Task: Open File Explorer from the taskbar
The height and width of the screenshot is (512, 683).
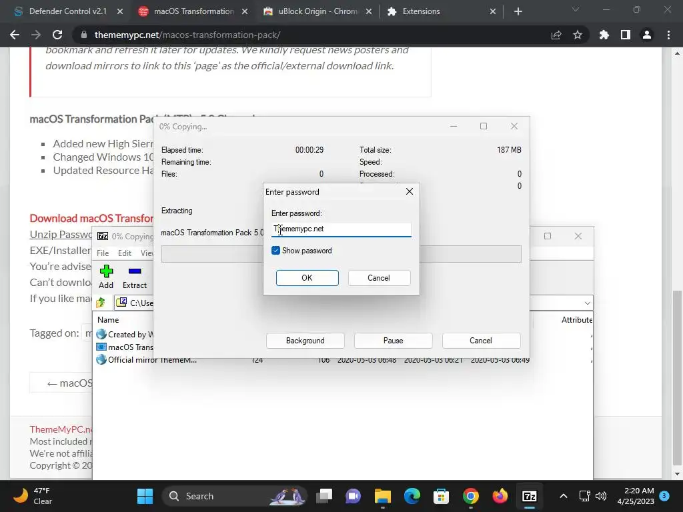Action: [382, 496]
